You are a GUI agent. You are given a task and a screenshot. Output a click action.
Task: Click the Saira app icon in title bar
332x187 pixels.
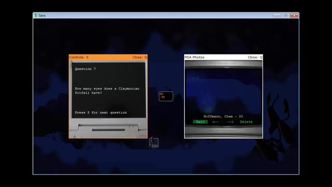[x=36, y=15]
